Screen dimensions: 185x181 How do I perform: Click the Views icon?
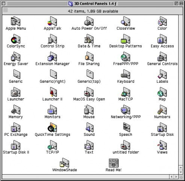162,145
